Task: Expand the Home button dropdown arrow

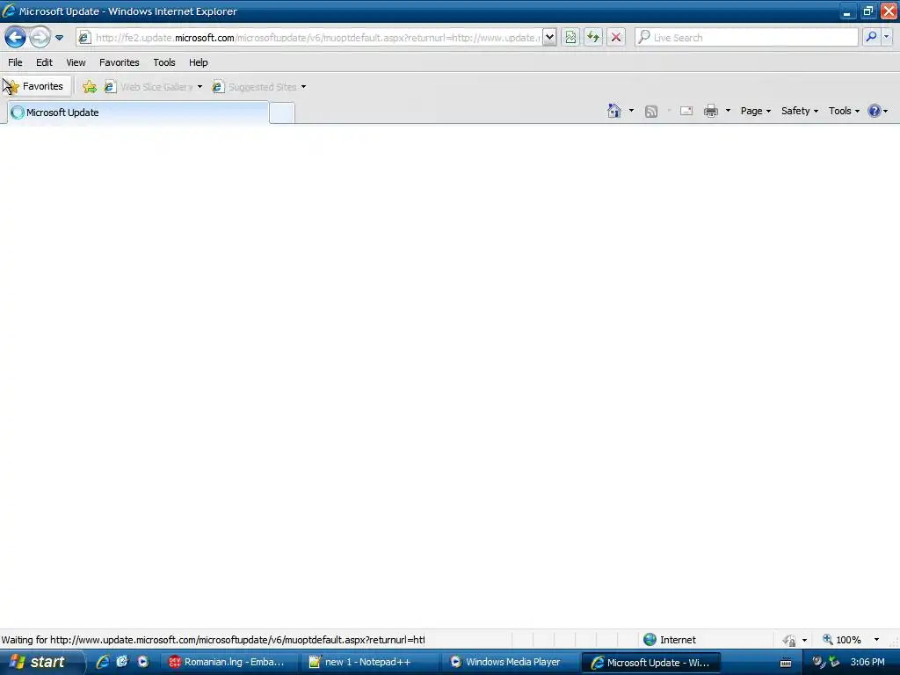Action: tap(631, 111)
